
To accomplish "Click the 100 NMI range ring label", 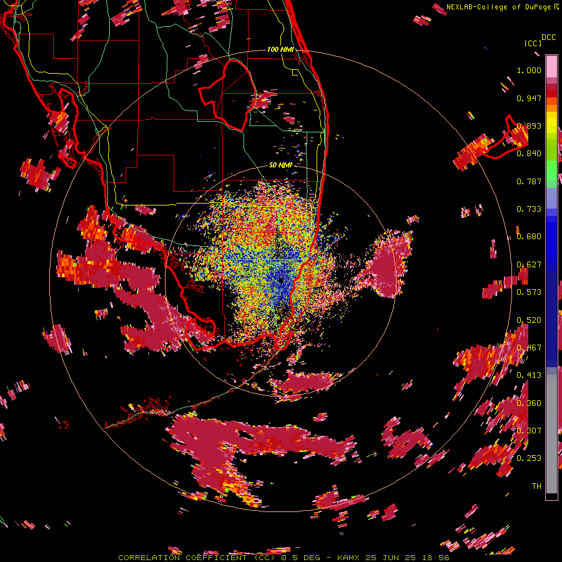I will click(x=280, y=49).
